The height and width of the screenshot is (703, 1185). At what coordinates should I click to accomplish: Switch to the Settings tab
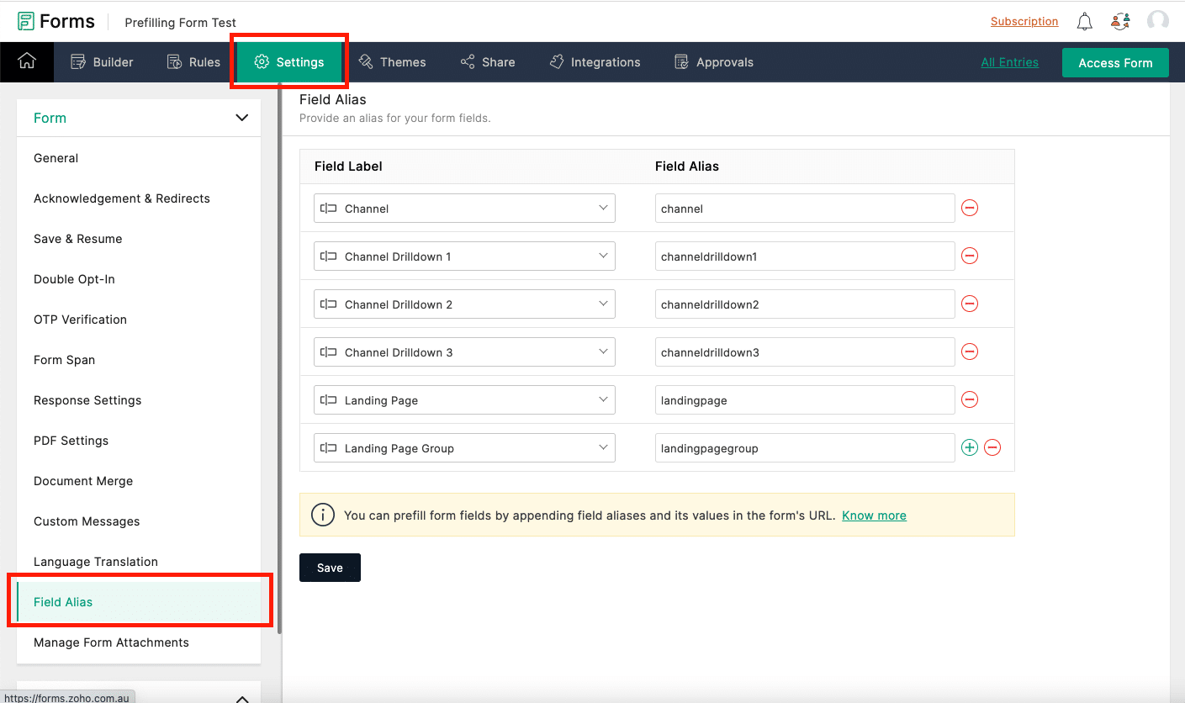pos(289,61)
